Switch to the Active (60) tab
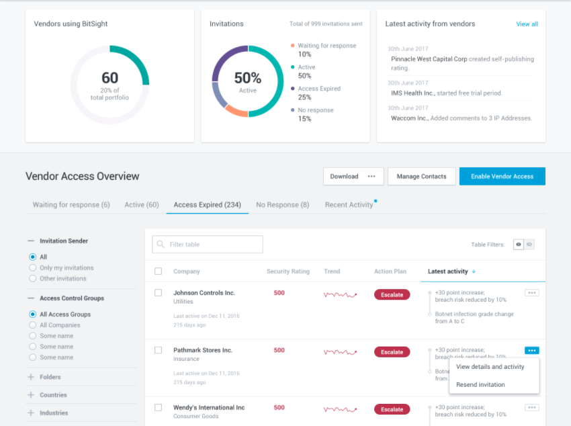571x426 pixels. pyautogui.click(x=141, y=205)
